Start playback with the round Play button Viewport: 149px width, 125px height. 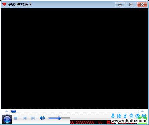[x=7, y=119]
